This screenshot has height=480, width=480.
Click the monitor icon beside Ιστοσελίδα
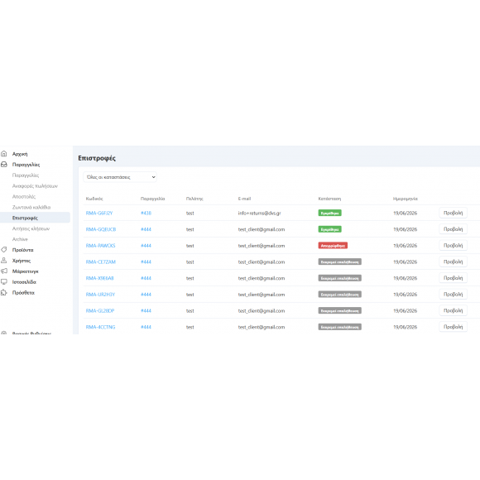pyautogui.click(x=4, y=282)
